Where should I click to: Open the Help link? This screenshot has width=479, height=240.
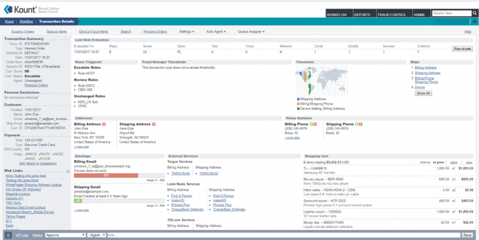click(468, 31)
